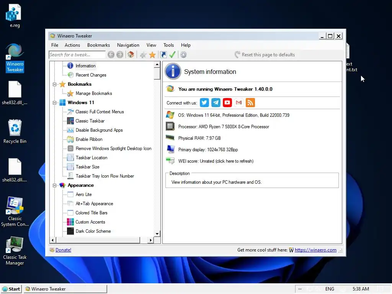Select the Winaero Tweaker desktop shortcut
This screenshot has width=392, height=294.
pos(15,58)
